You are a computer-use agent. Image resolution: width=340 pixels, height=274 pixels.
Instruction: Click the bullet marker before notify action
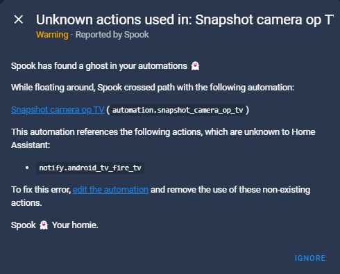[27, 168]
